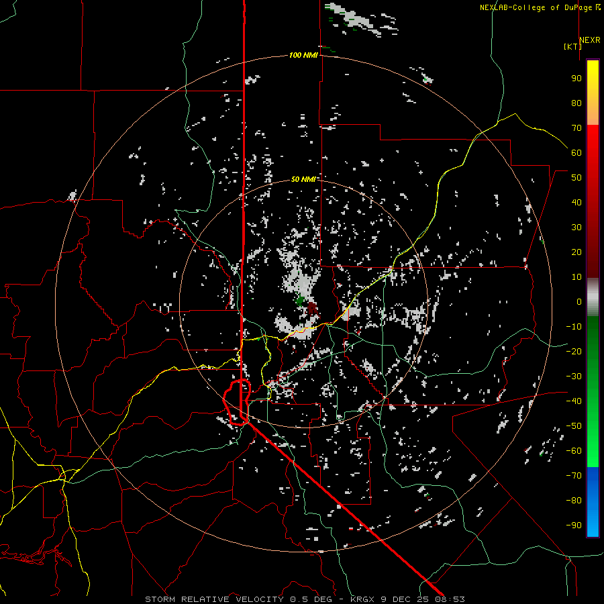
Task: Click the -20 scale value
Action: pyautogui.click(x=574, y=352)
